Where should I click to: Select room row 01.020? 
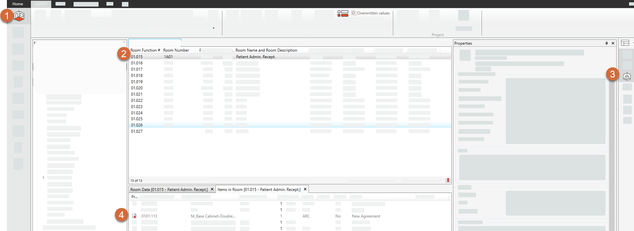click(x=137, y=88)
